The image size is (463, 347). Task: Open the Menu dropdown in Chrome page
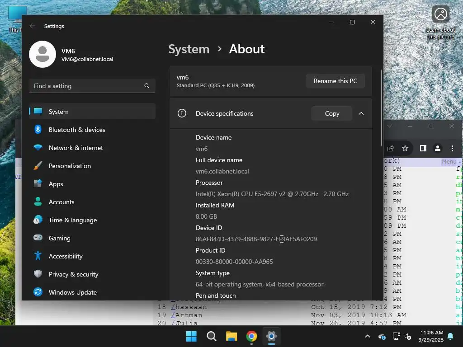[x=451, y=162]
